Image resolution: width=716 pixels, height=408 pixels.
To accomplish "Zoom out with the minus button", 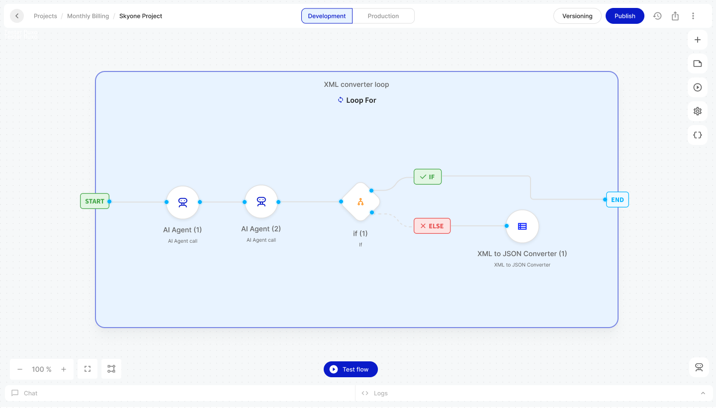I will (20, 369).
